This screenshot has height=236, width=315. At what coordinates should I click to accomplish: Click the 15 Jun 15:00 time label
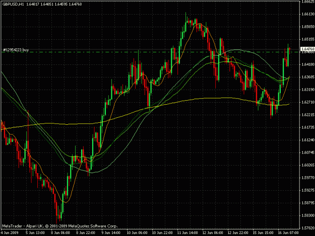click(x=264, y=233)
